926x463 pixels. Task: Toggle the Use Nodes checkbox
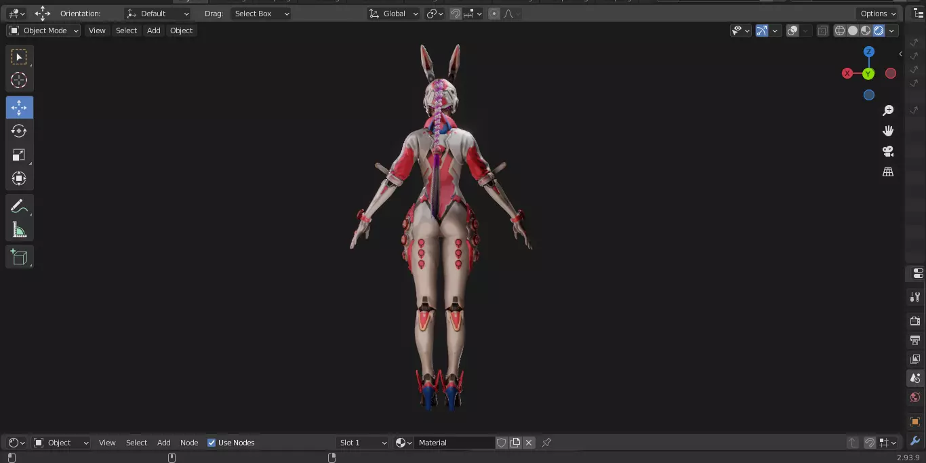(x=212, y=443)
